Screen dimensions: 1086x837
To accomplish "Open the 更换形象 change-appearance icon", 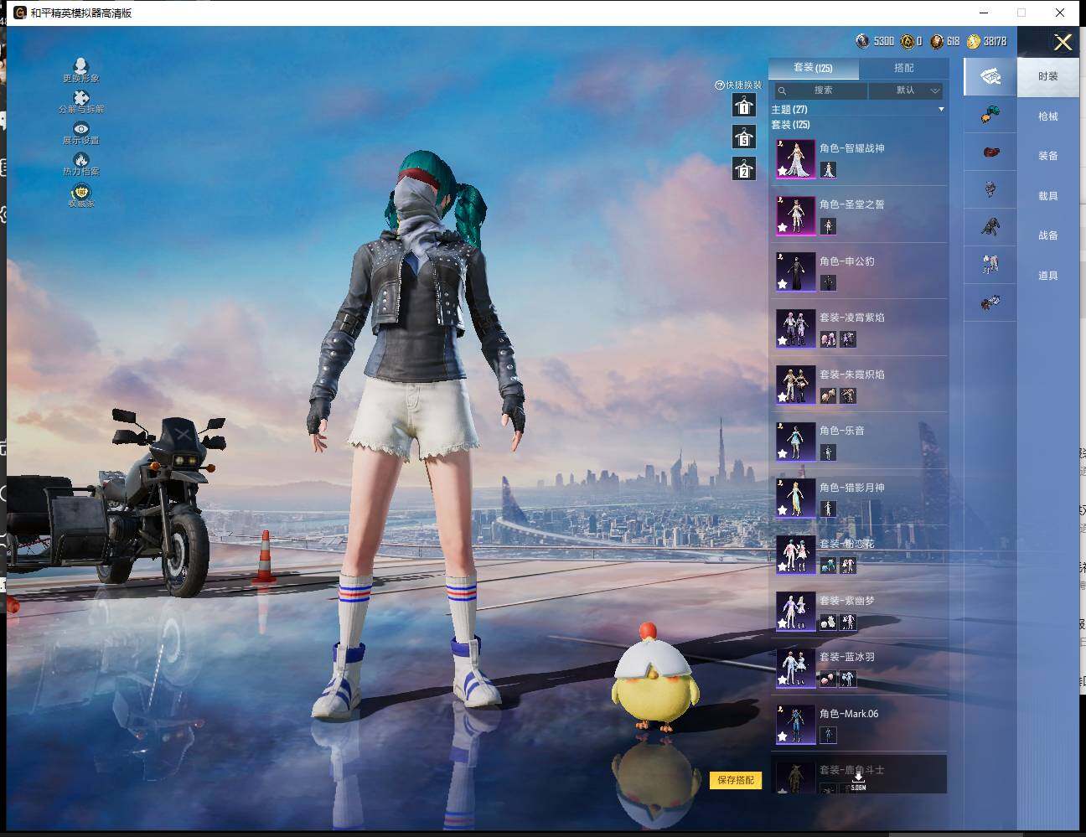I will pyautogui.click(x=81, y=66).
